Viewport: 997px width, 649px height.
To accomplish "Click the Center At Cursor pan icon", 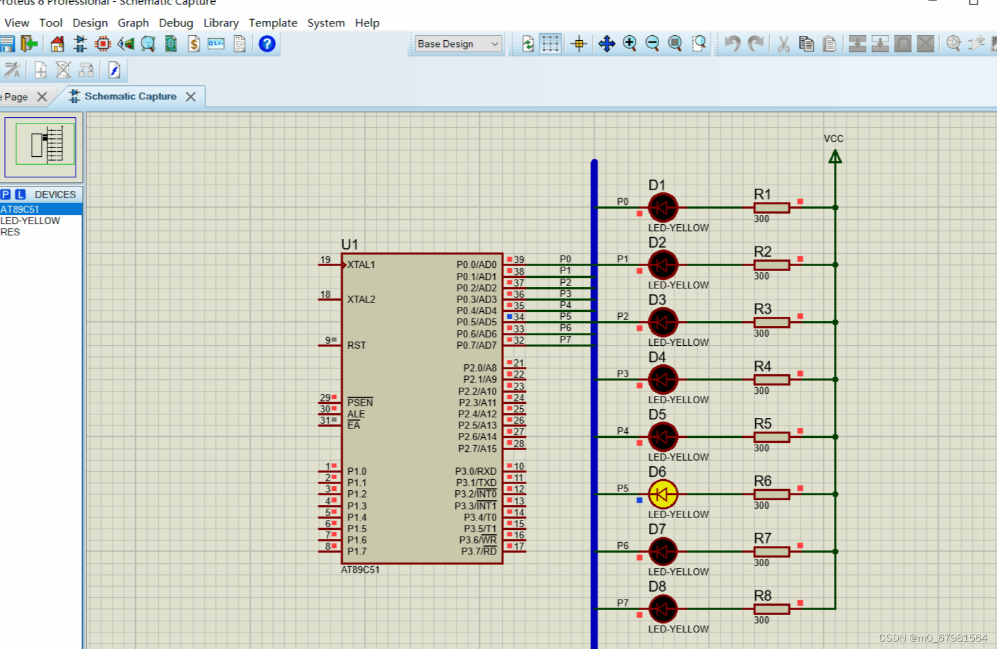I will tap(607, 44).
